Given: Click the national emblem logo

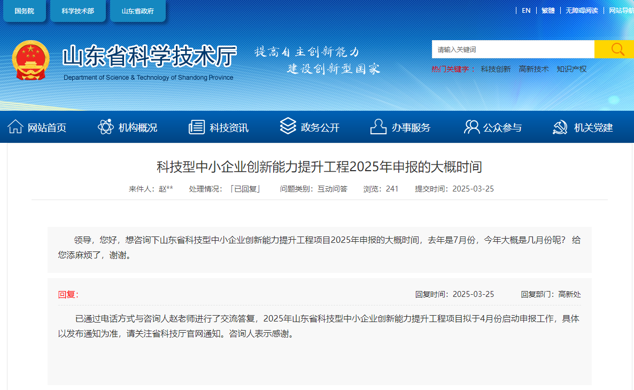Looking at the screenshot, I should [30, 60].
